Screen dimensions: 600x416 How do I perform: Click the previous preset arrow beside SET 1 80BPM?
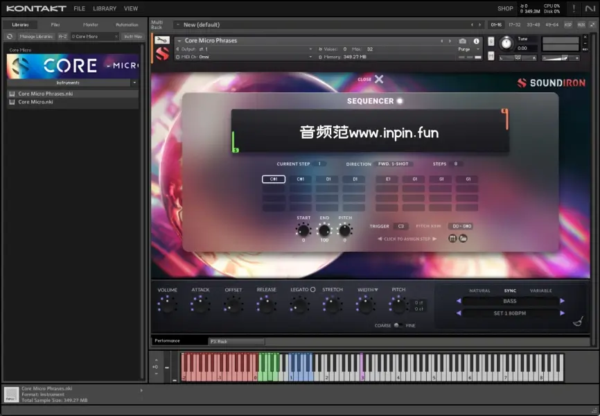458,313
